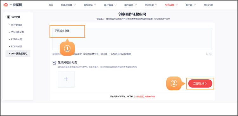Choose PPT转长图 in the sidebar
Viewport: 238px width, 116px height.
(17, 39)
